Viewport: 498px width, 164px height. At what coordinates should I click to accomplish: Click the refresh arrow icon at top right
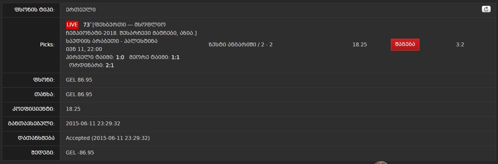click(486, 9)
